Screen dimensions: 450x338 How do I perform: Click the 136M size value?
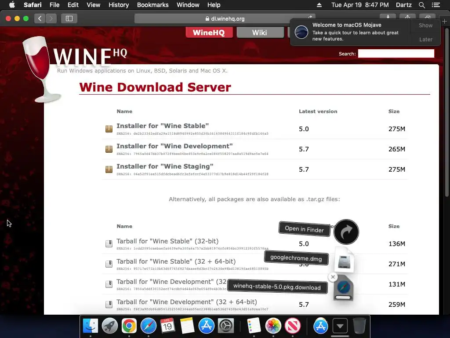(397, 244)
